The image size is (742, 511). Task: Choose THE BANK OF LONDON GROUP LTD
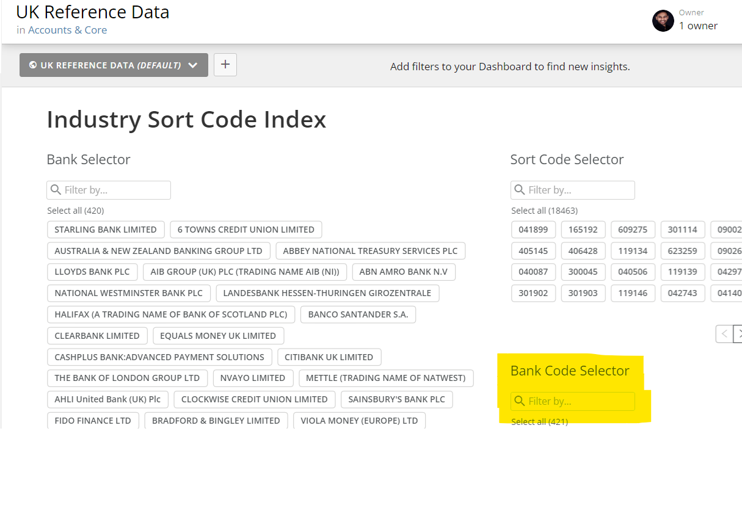tap(127, 378)
